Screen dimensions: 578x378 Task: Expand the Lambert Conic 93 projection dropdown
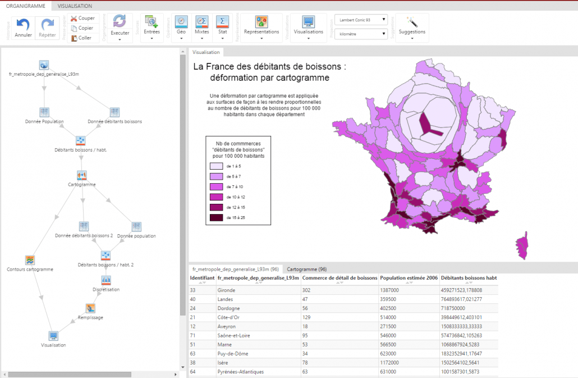[x=361, y=20]
